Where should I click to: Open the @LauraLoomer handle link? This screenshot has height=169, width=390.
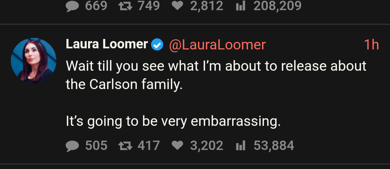[x=217, y=45]
